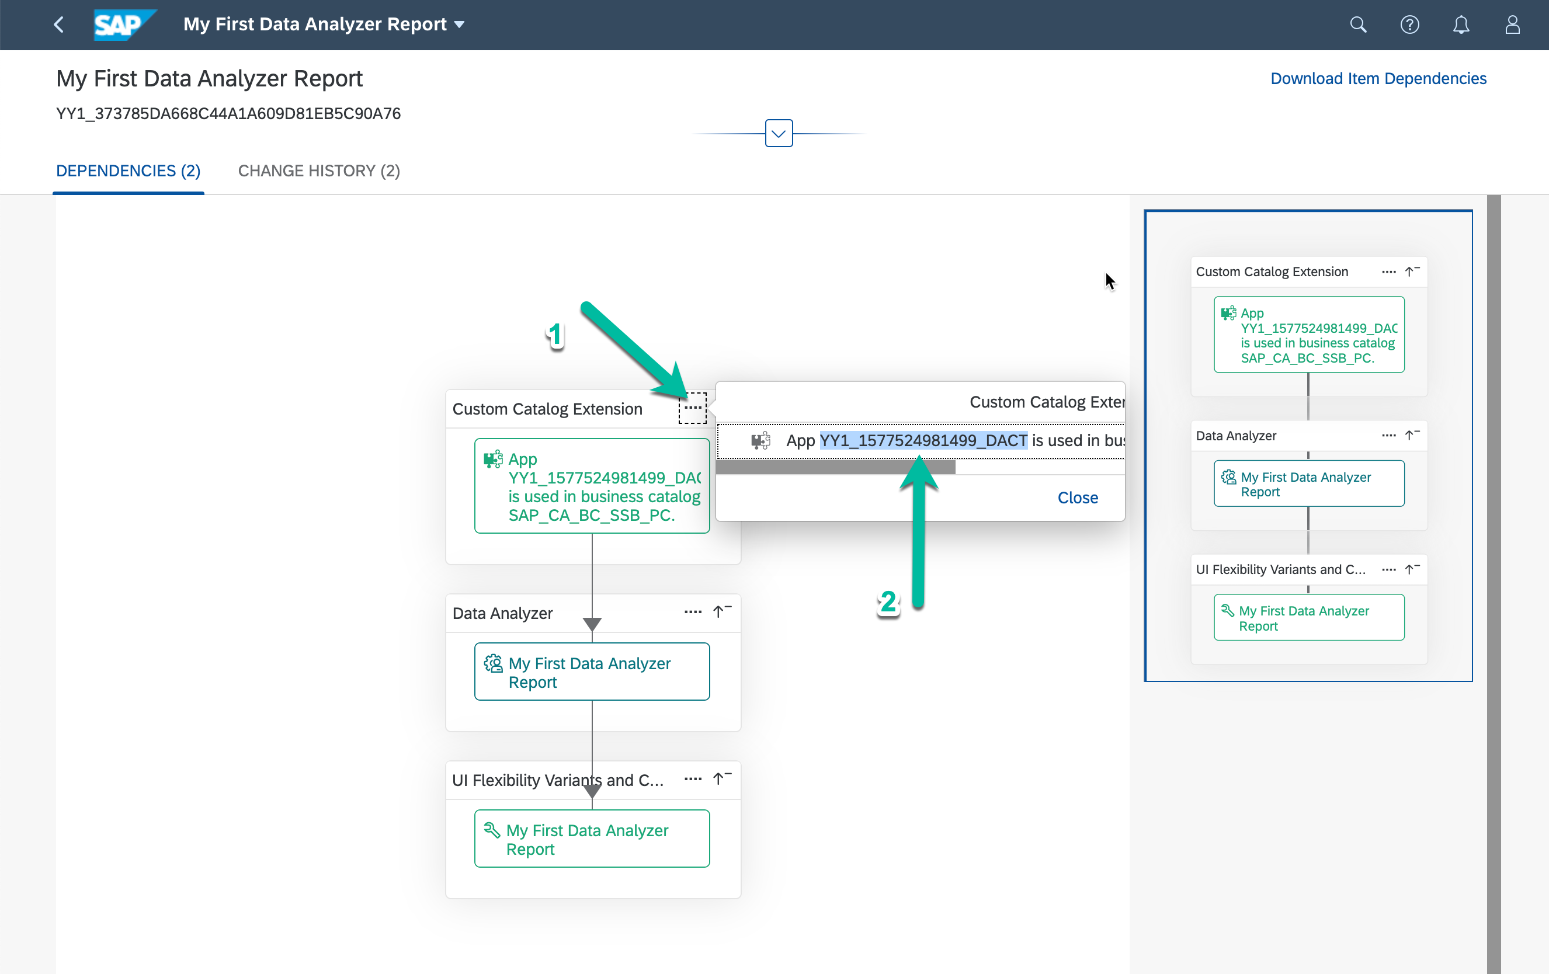Viewport: 1549px width, 974px height.
Task: Collapse the UI Flexibility Variants group
Action: click(x=722, y=778)
